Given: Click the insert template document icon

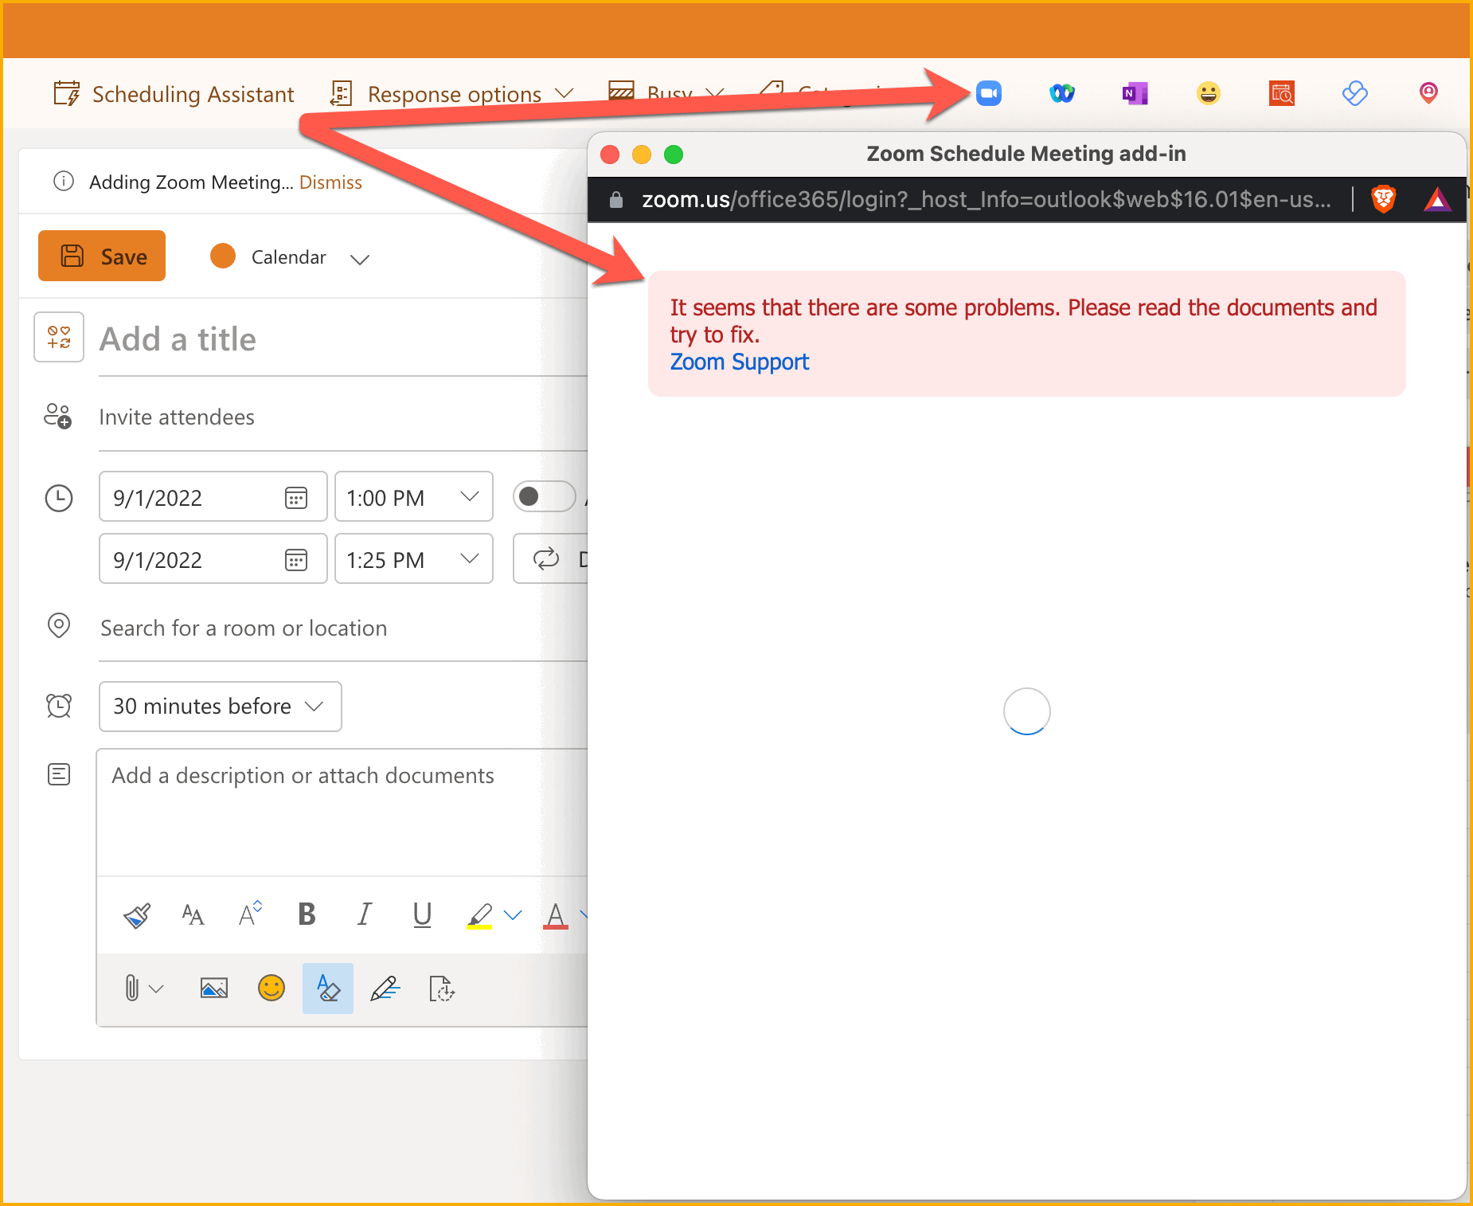Looking at the screenshot, I should coord(442,989).
